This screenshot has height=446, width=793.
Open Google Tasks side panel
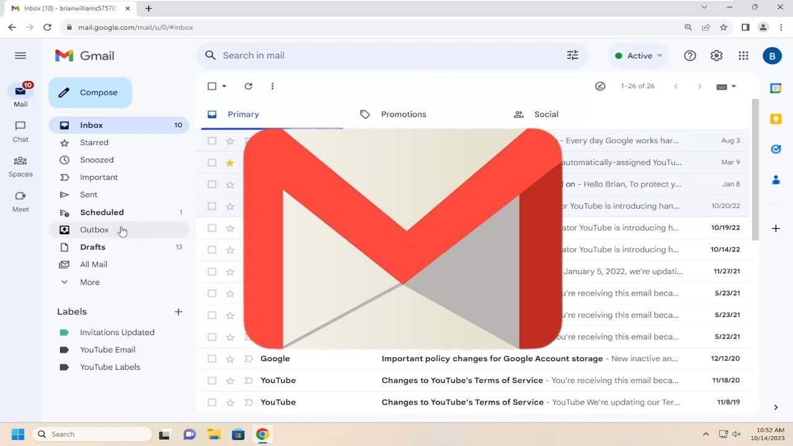point(776,149)
